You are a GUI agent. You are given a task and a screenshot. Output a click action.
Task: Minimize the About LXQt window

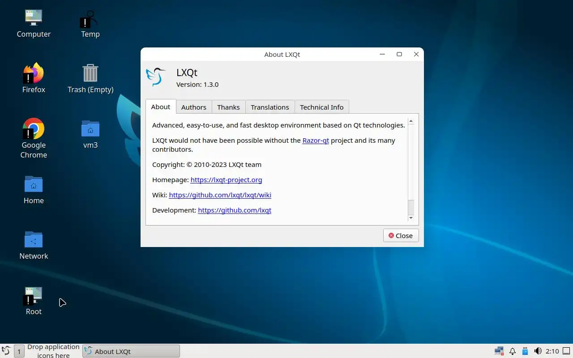click(x=382, y=54)
